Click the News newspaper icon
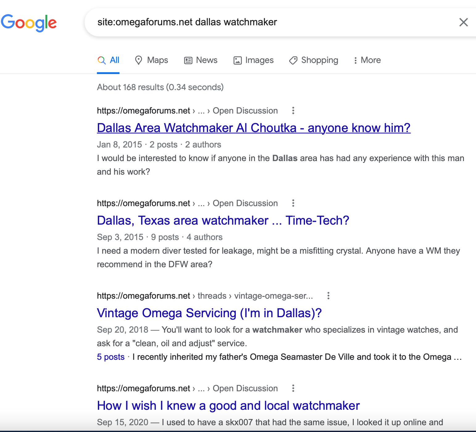This screenshot has width=476, height=432. (188, 60)
